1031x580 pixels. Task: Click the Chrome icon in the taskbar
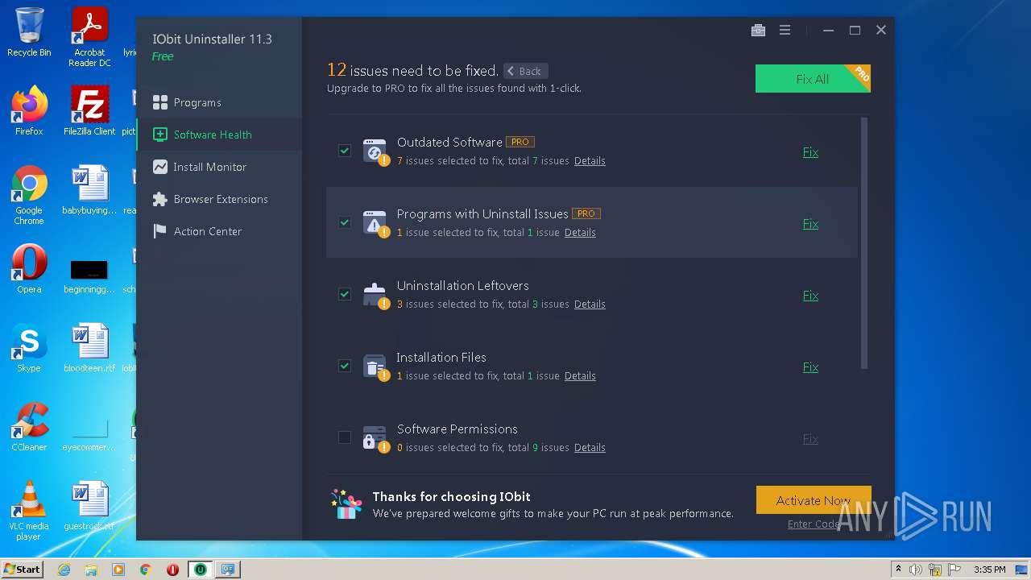point(146,570)
